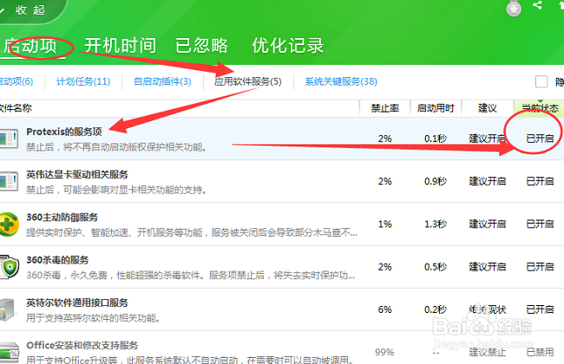Switch to 已忽略 tab
The width and height of the screenshot is (564, 364).
tap(201, 46)
